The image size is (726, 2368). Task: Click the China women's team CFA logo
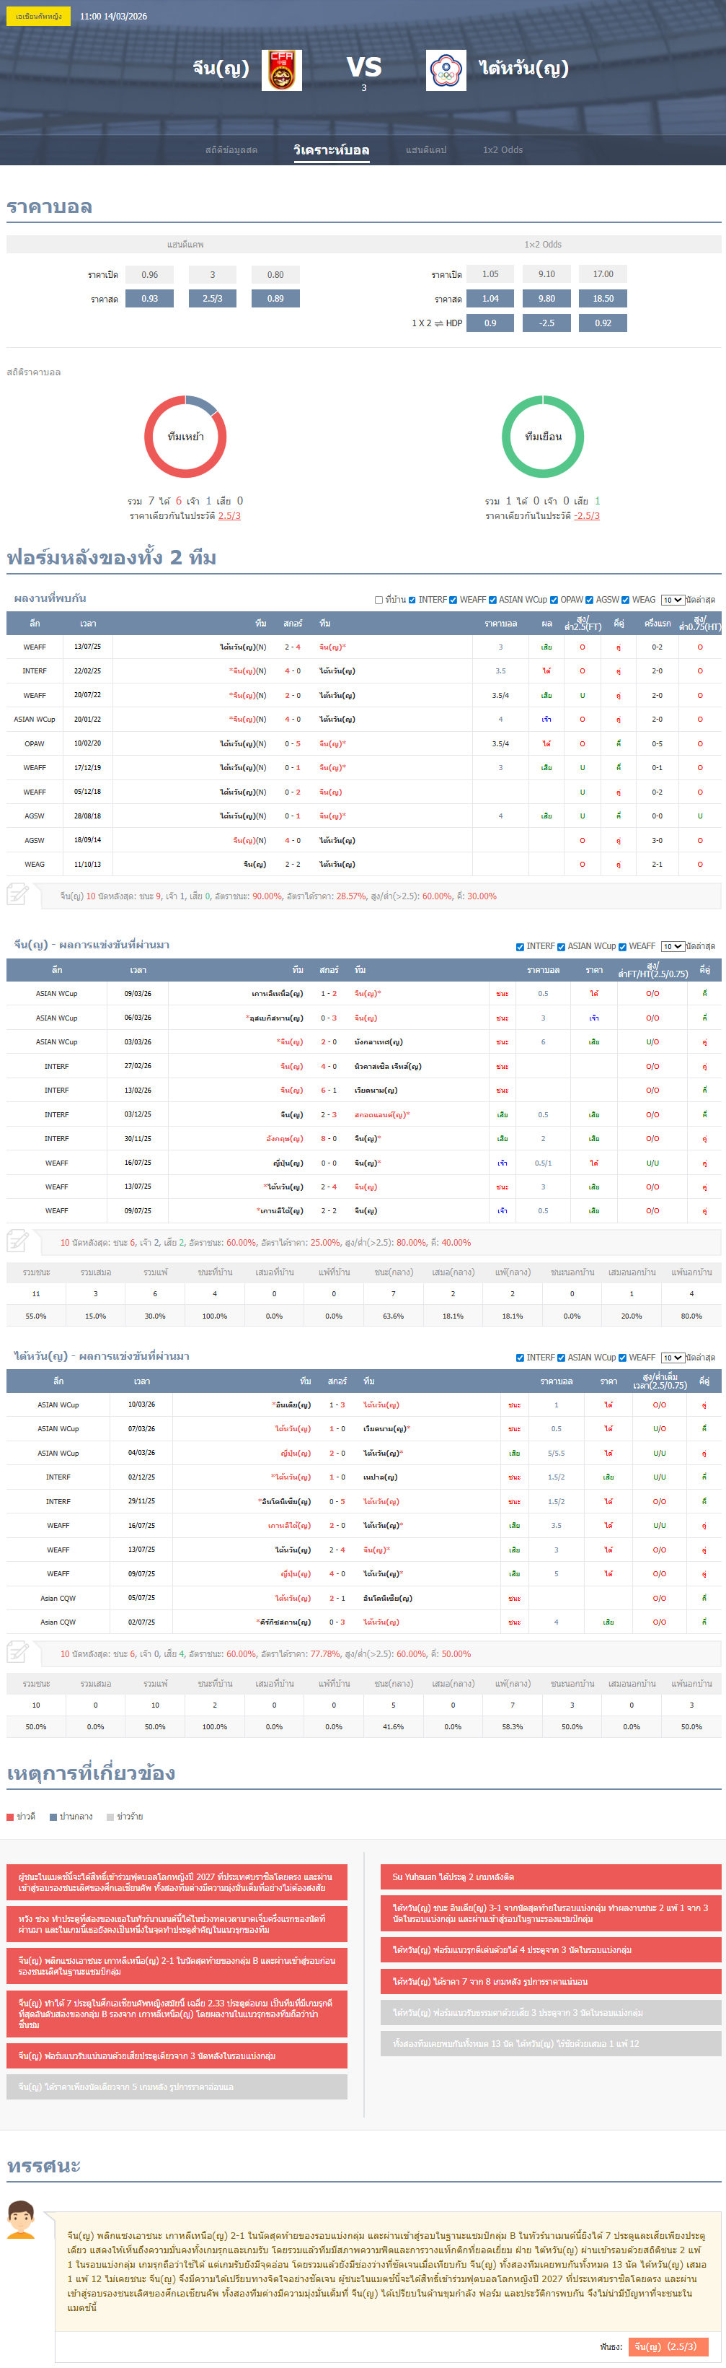(x=281, y=70)
